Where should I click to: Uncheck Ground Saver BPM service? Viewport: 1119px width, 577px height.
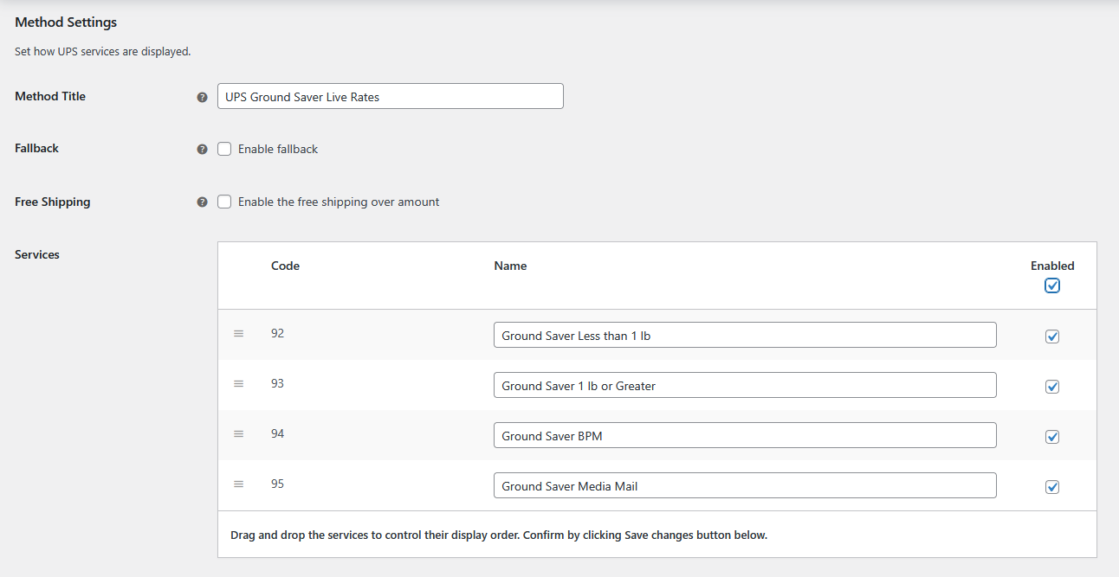click(1052, 437)
